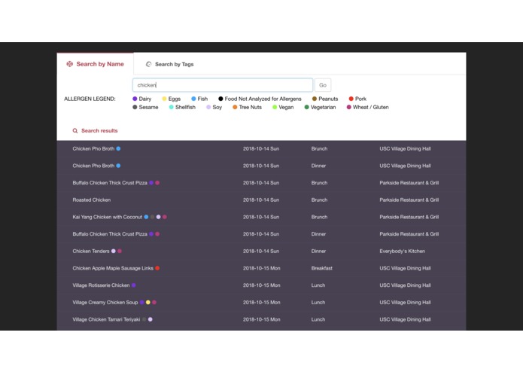The height and width of the screenshot is (372, 523).
Task: Click the brown Peanuts legend dot
Action: point(315,99)
